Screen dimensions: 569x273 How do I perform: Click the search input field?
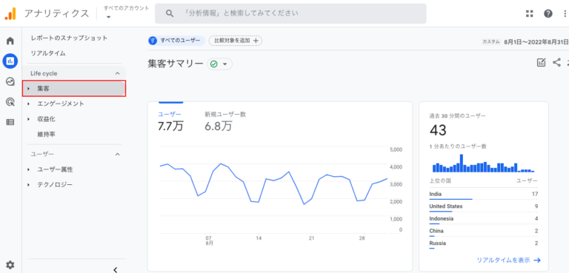[x=290, y=14]
